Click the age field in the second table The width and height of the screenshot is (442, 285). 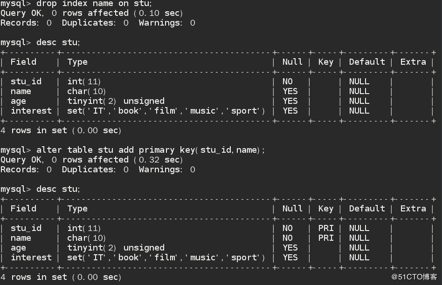coord(19,248)
